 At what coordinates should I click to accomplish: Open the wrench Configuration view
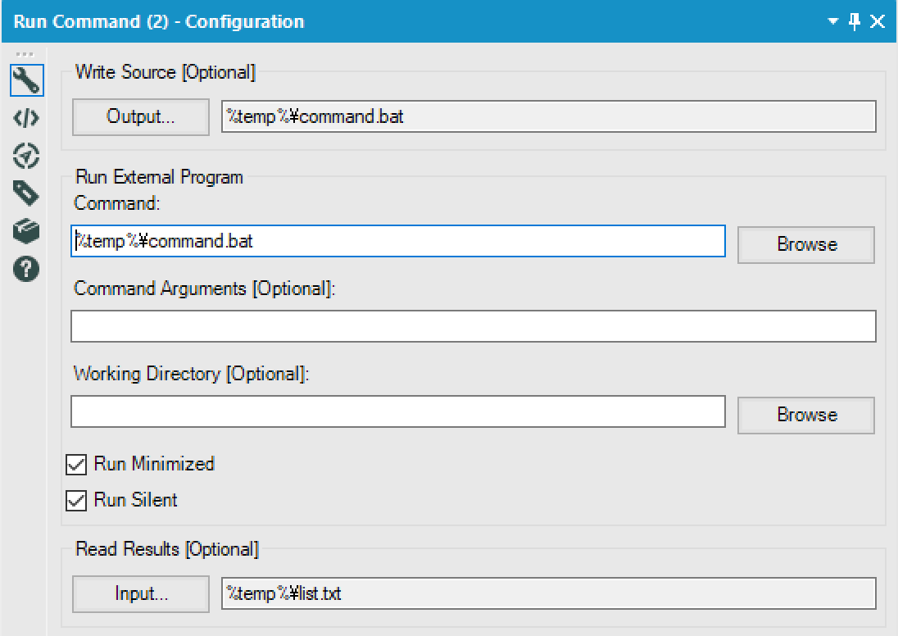pyautogui.click(x=26, y=80)
